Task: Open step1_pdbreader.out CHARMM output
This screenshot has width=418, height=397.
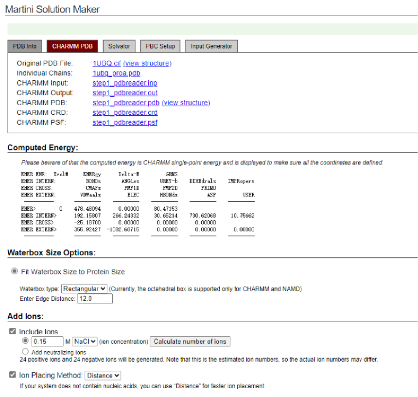Action: 125,93
